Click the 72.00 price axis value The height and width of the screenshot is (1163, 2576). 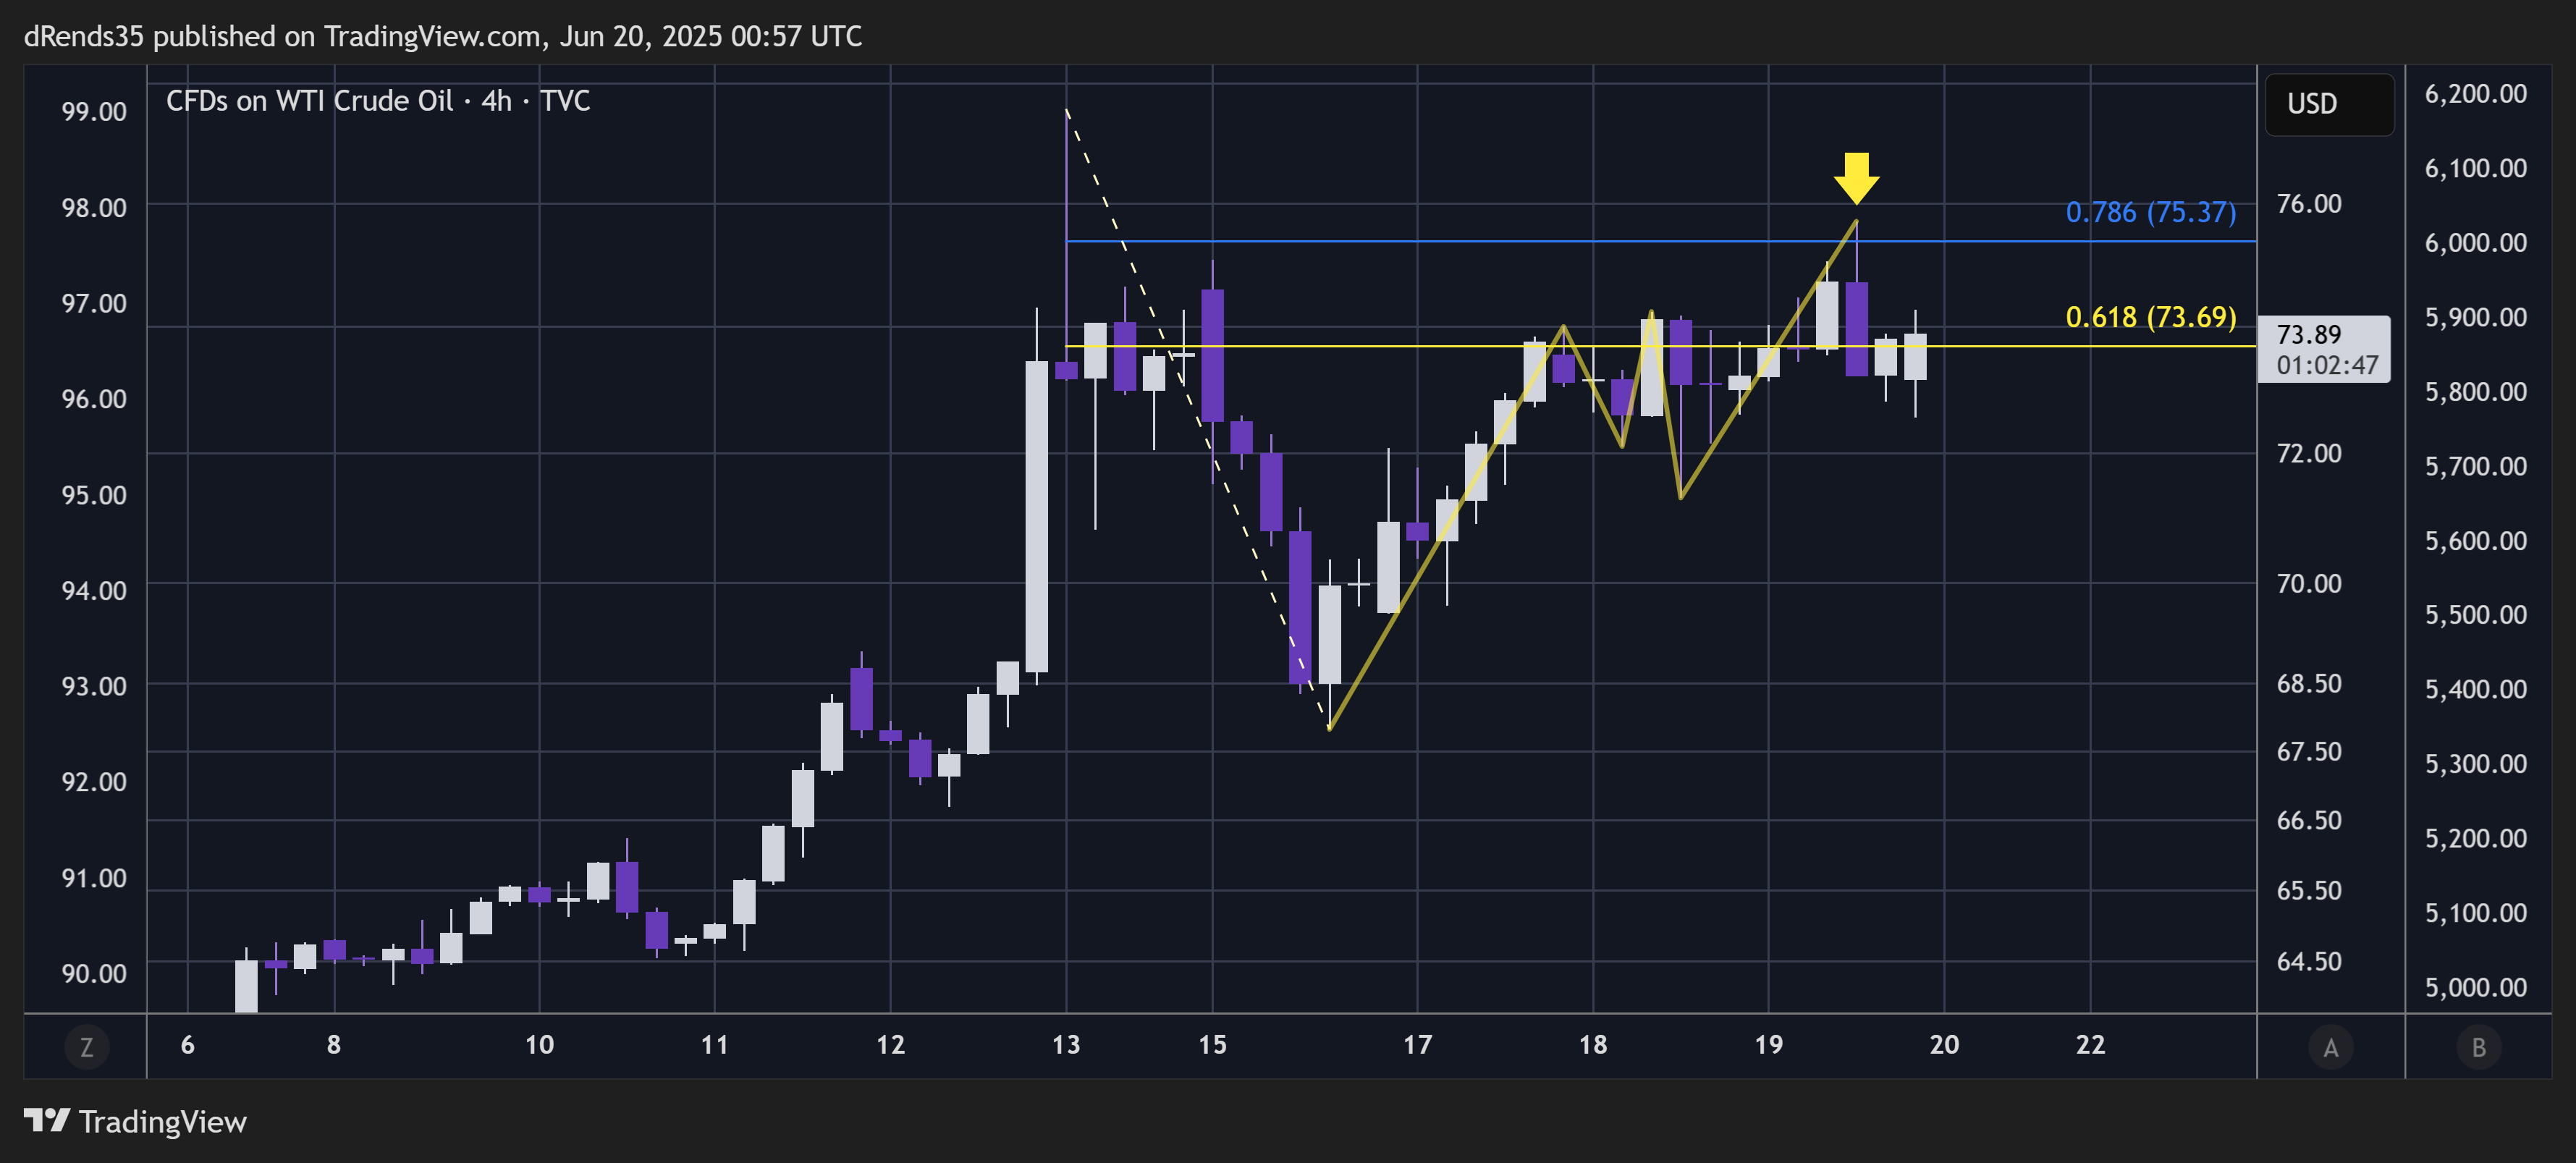pos(2309,453)
